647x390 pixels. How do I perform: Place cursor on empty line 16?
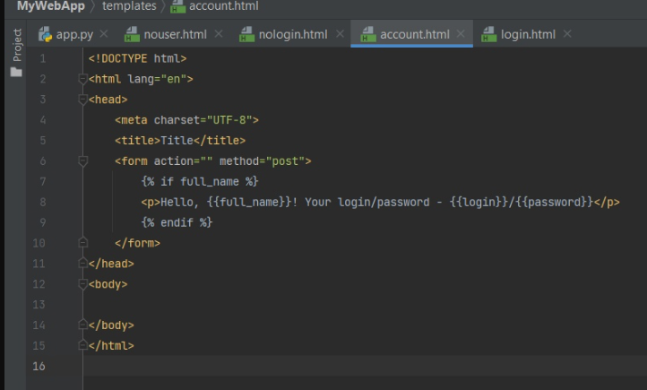[365, 367]
